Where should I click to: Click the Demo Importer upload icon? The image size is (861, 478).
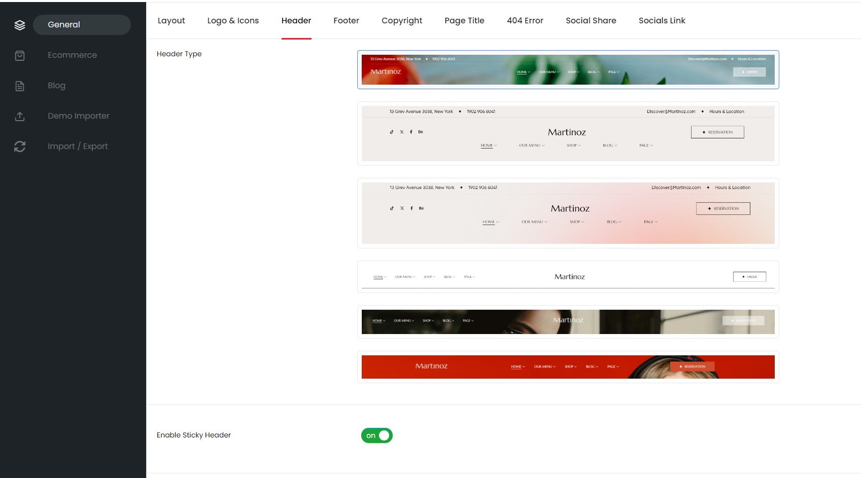click(20, 116)
